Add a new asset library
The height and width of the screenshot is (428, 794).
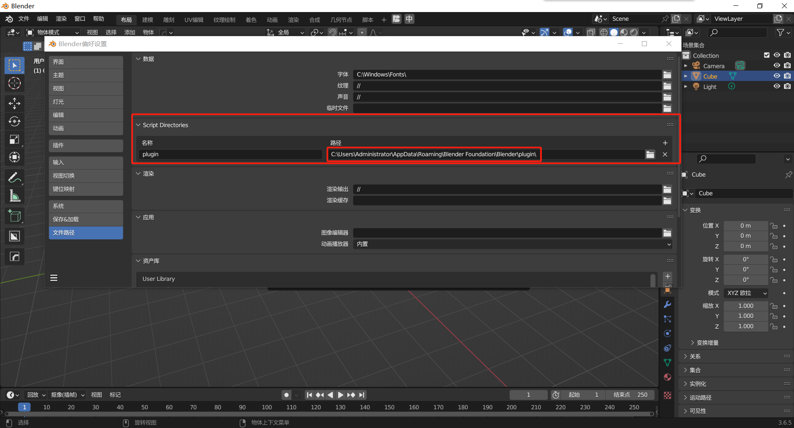[x=667, y=276]
